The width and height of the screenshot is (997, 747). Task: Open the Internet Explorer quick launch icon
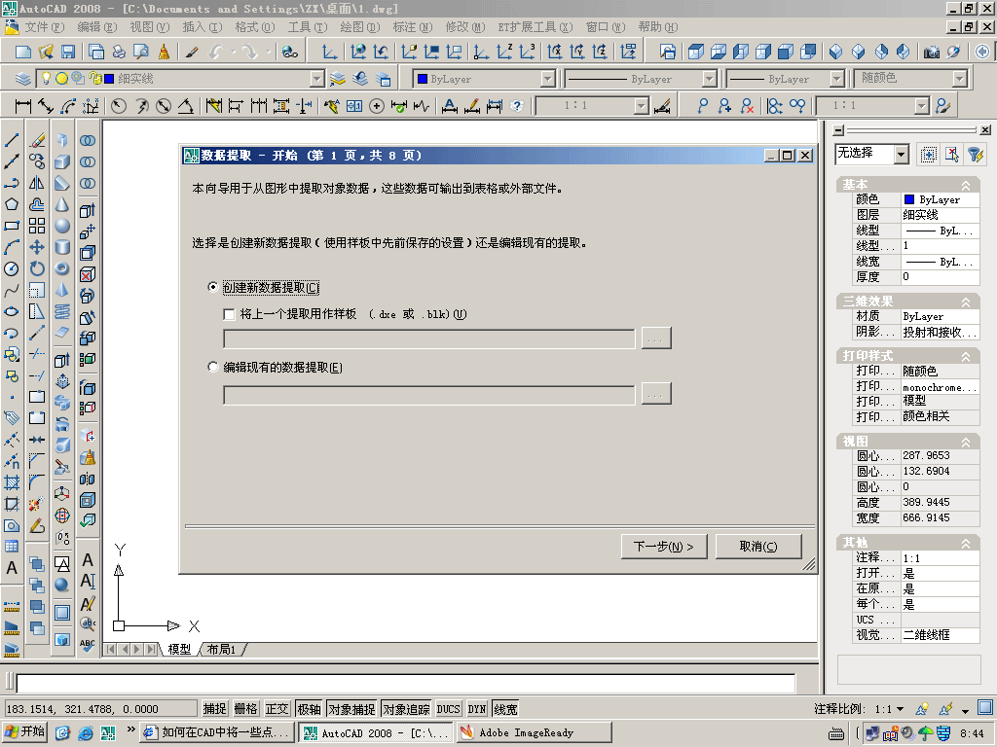(x=85, y=732)
